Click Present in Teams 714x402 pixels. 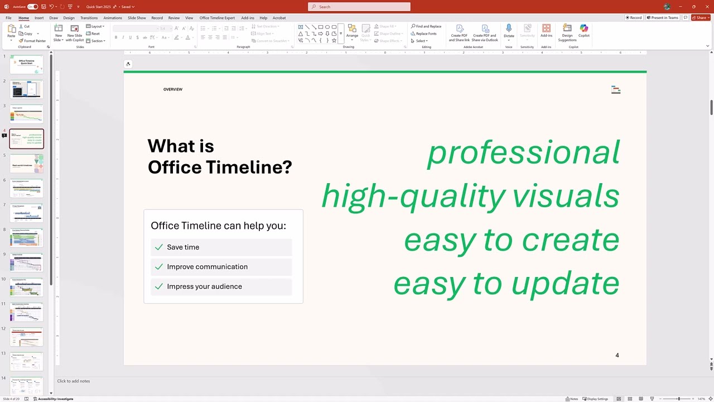pyautogui.click(x=662, y=17)
